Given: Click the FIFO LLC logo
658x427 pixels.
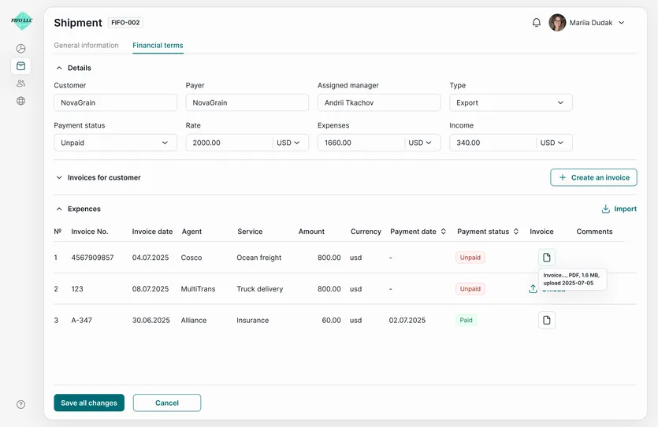Looking at the screenshot, I should pos(21,20).
